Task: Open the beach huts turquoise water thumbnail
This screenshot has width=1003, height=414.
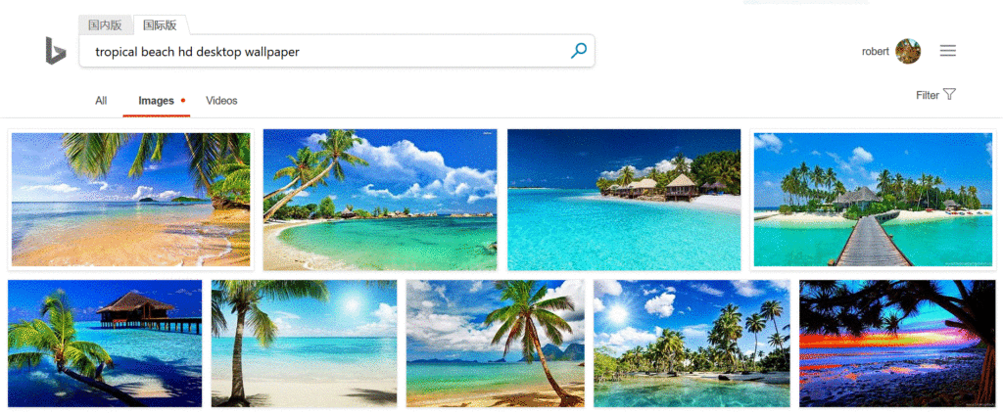Action: [x=624, y=200]
